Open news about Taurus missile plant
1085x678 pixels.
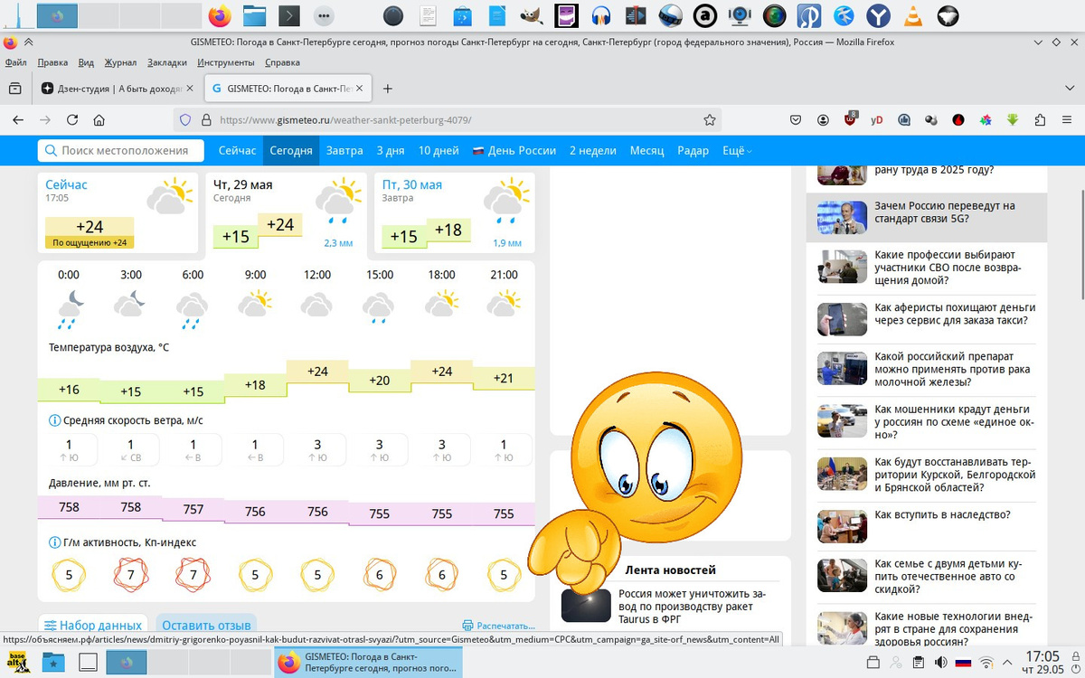pyautogui.click(x=692, y=607)
